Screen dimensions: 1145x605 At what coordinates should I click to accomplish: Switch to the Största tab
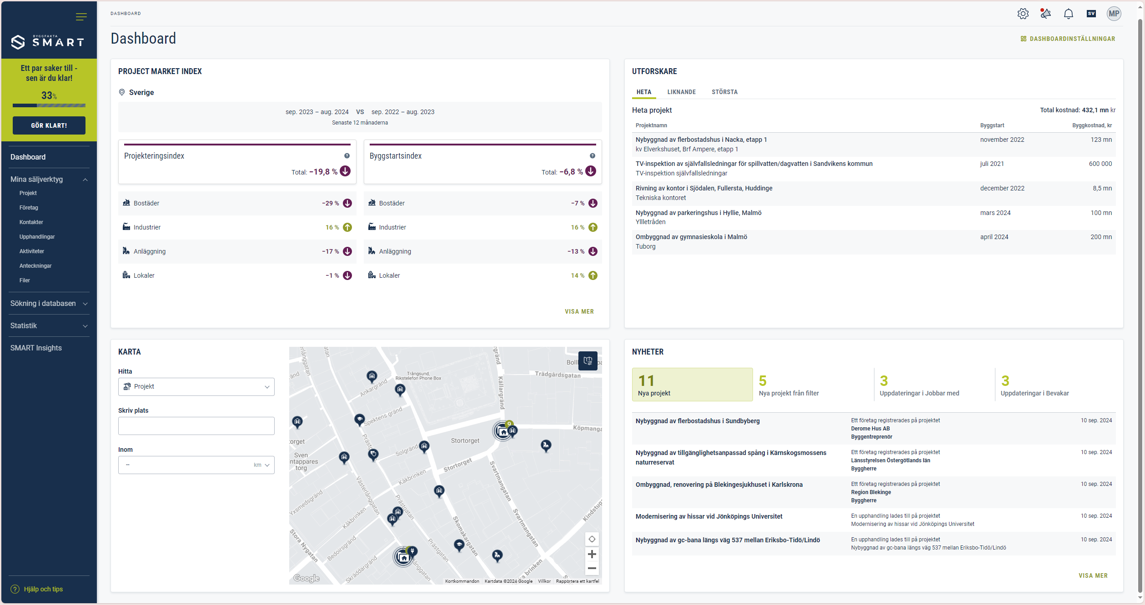724,92
